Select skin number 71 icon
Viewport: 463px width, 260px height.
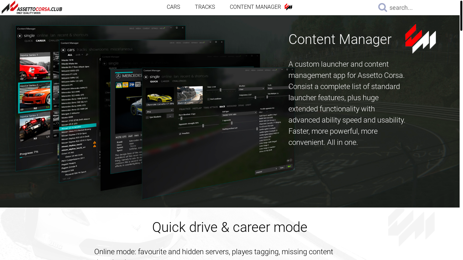[138, 84]
